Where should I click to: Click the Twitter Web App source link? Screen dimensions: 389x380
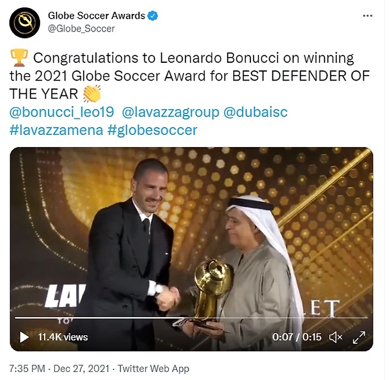(153, 368)
